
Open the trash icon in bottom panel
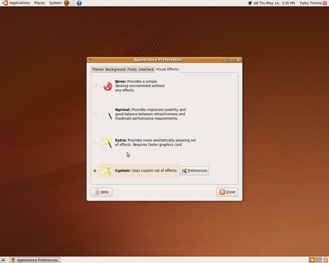[x=325, y=260]
